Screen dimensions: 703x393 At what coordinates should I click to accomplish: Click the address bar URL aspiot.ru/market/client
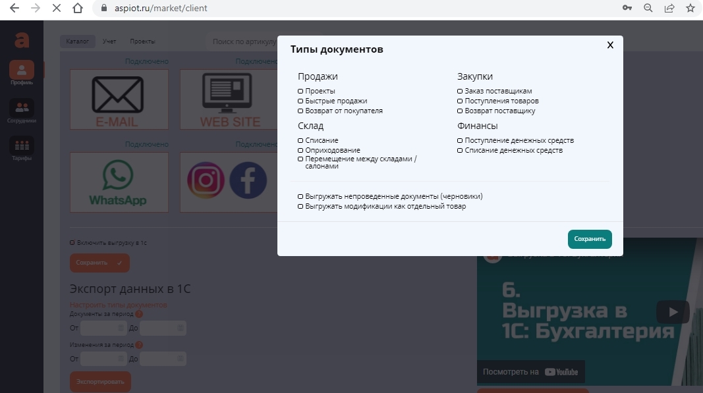[161, 8]
